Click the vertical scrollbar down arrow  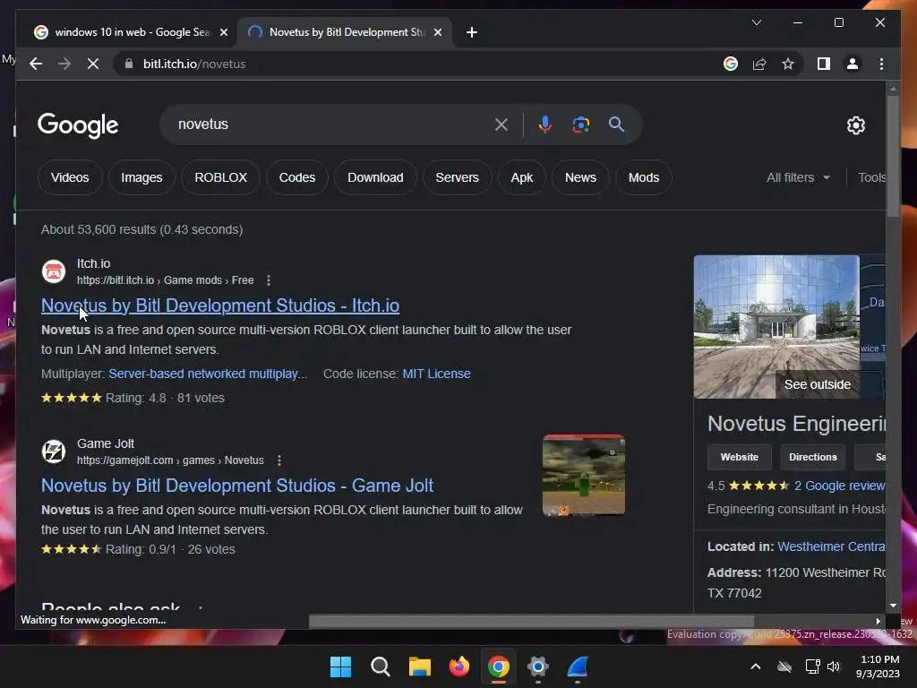point(893,606)
